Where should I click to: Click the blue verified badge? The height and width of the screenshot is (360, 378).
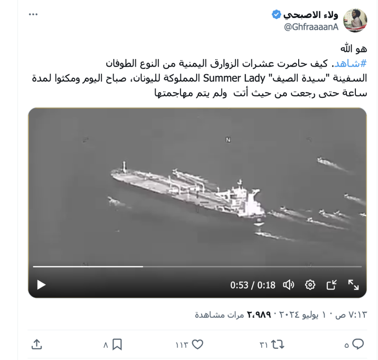click(276, 15)
